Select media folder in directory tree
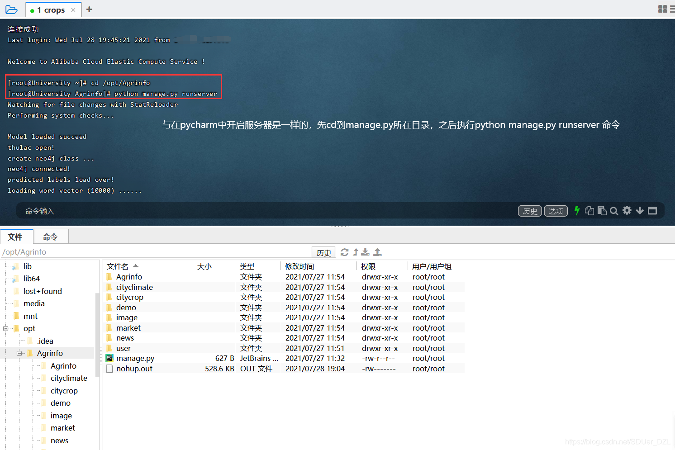 coord(34,303)
